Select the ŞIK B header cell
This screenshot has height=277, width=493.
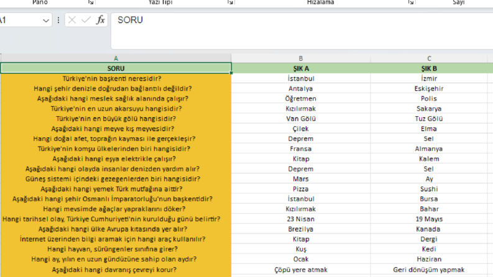coord(429,68)
